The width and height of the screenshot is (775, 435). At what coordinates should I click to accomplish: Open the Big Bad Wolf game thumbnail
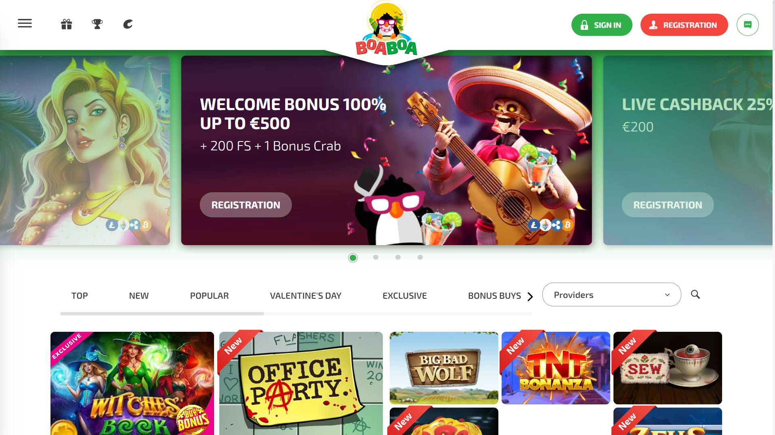(x=444, y=368)
